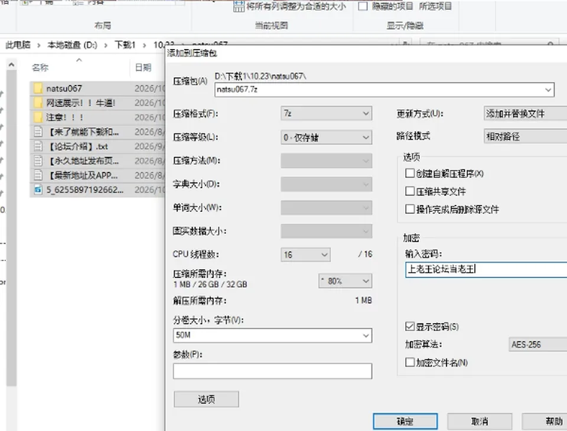Image resolution: width=567 pixels, height=431 pixels.
Task: Tick the 压缩共享文件 checkbox
Action: pyautogui.click(x=410, y=191)
